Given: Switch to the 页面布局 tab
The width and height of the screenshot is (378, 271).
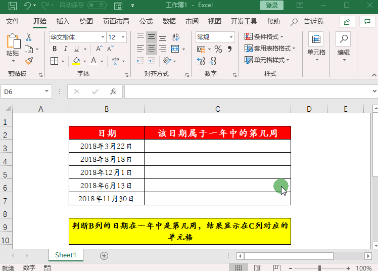Looking at the screenshot, I should [x=116, y=21].
